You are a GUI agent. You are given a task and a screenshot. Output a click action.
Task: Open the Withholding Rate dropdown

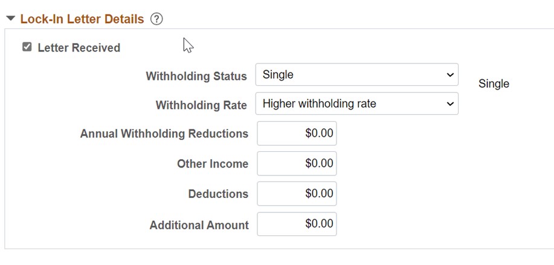pyautogui.click(x=357, y=103)
